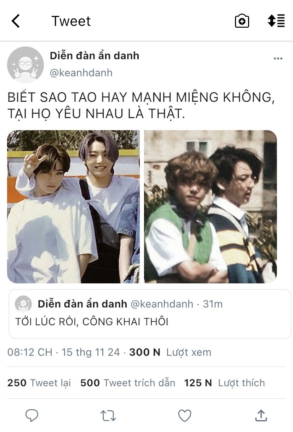Open the main profile avatar

[25, 65]
